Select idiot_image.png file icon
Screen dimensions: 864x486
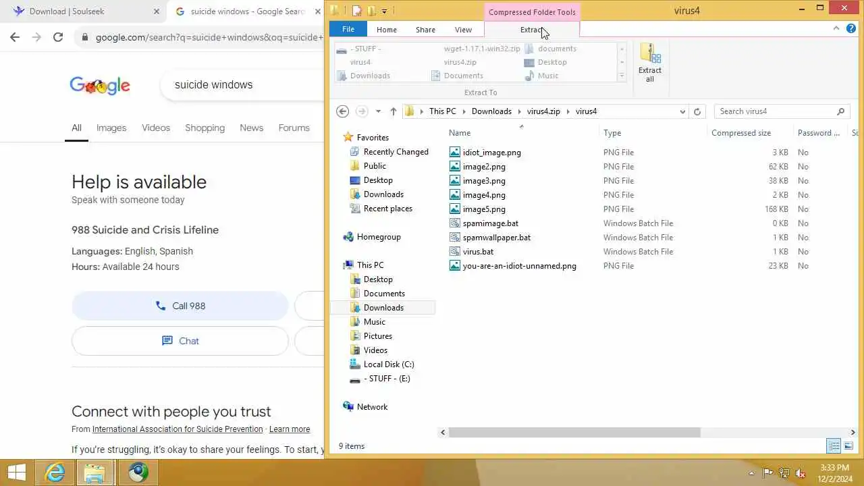[x=455, y=153]
